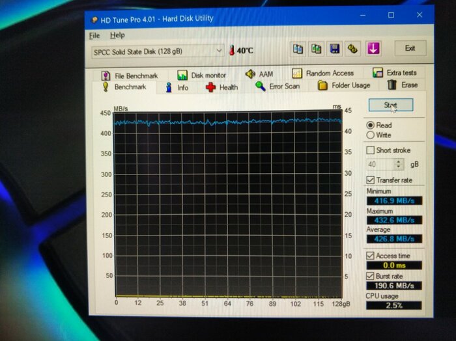Open the Erase tab

click(403, 85)
